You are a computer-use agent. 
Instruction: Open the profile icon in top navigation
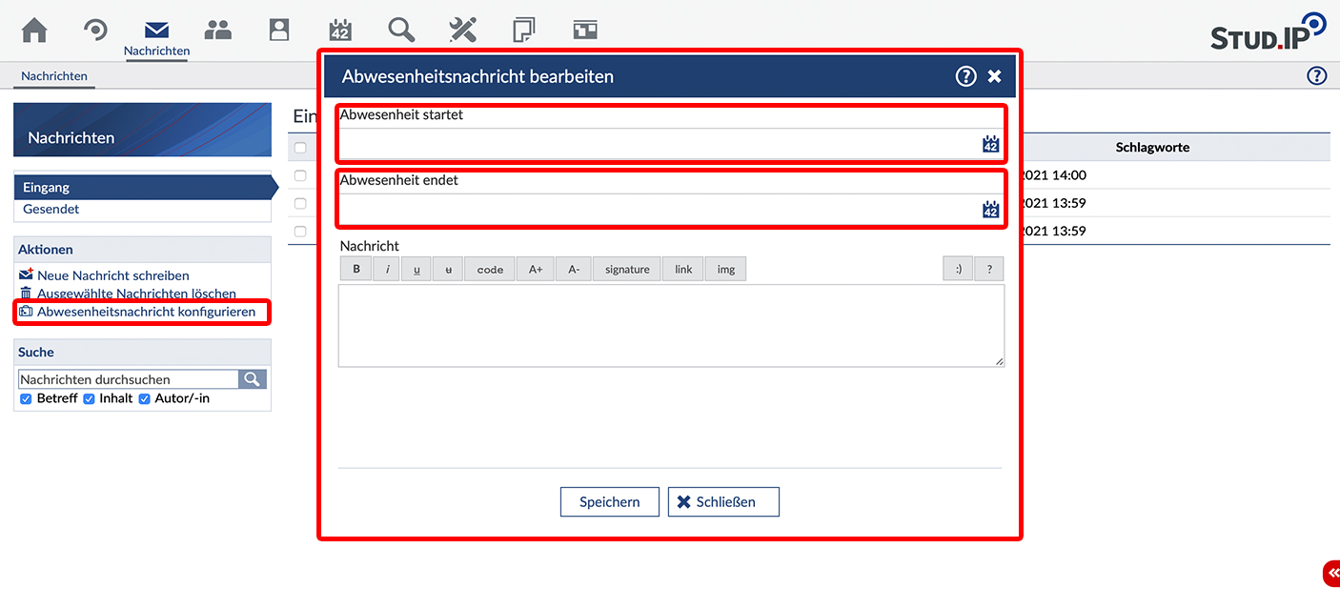pos(279,30)
